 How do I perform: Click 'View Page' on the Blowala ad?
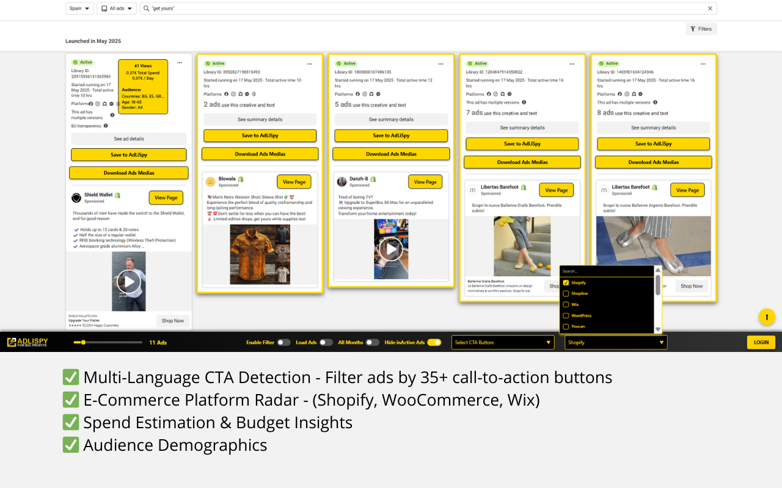(x=294, y=181)
